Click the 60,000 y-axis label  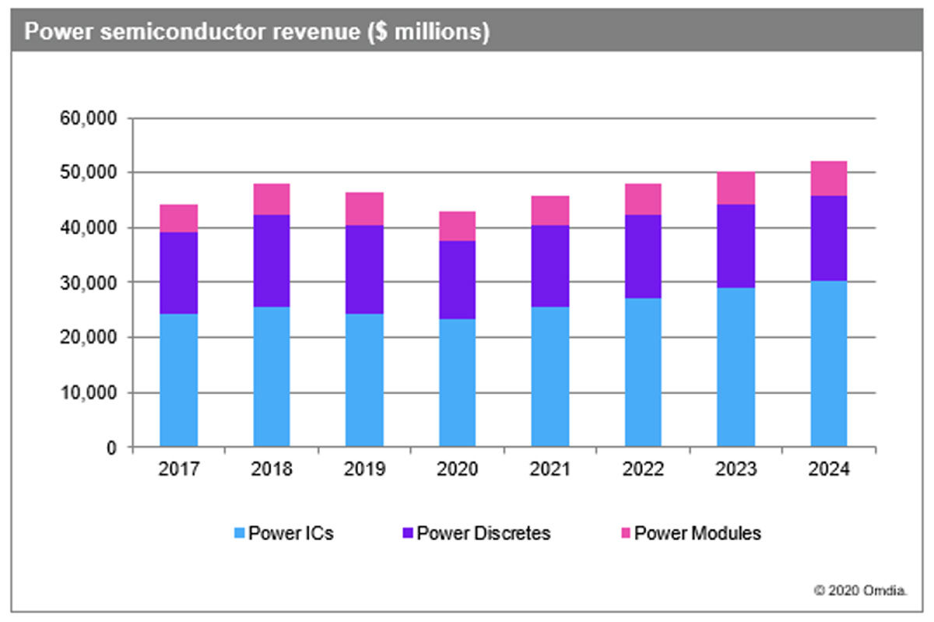[89, 118]
